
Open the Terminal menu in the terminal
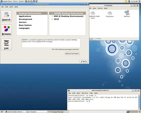tap(85, 93)
